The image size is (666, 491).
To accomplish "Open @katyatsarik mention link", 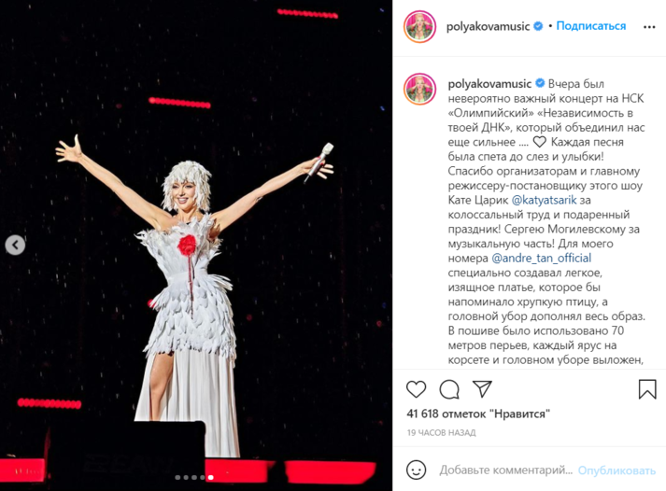I will tap(544, 200).
